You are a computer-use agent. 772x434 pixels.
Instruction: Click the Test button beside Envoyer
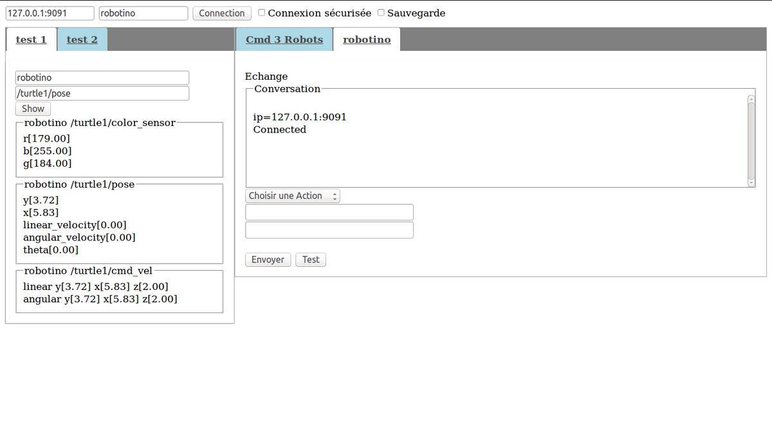[x=311, y=260]
